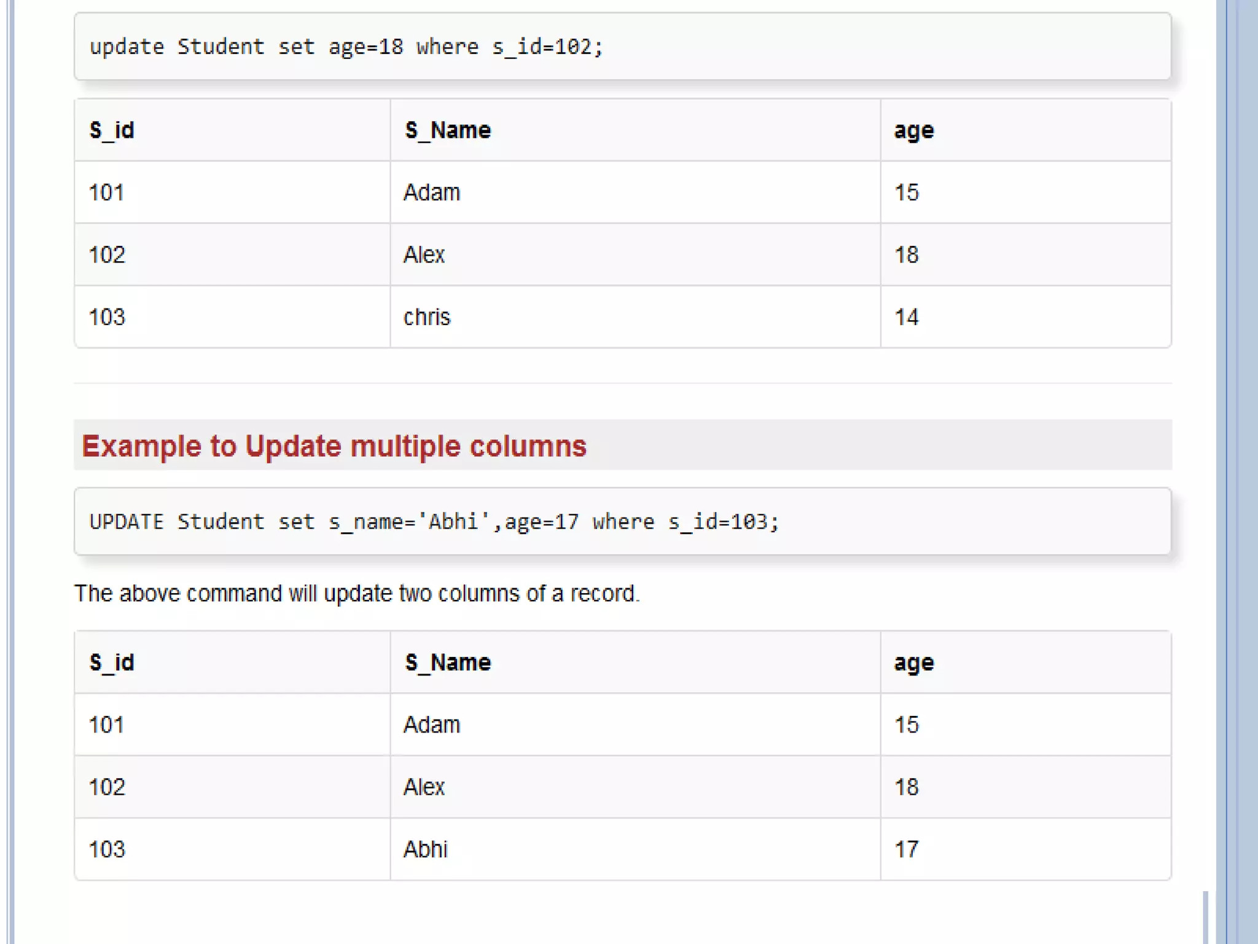The image size is (1258, 944).
Task: Click age header in table containing chris
Action: 913,130
